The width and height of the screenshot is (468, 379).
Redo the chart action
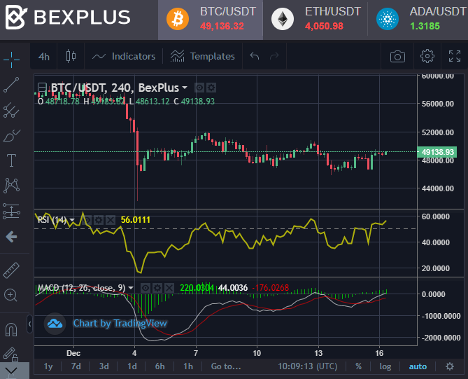274,56
